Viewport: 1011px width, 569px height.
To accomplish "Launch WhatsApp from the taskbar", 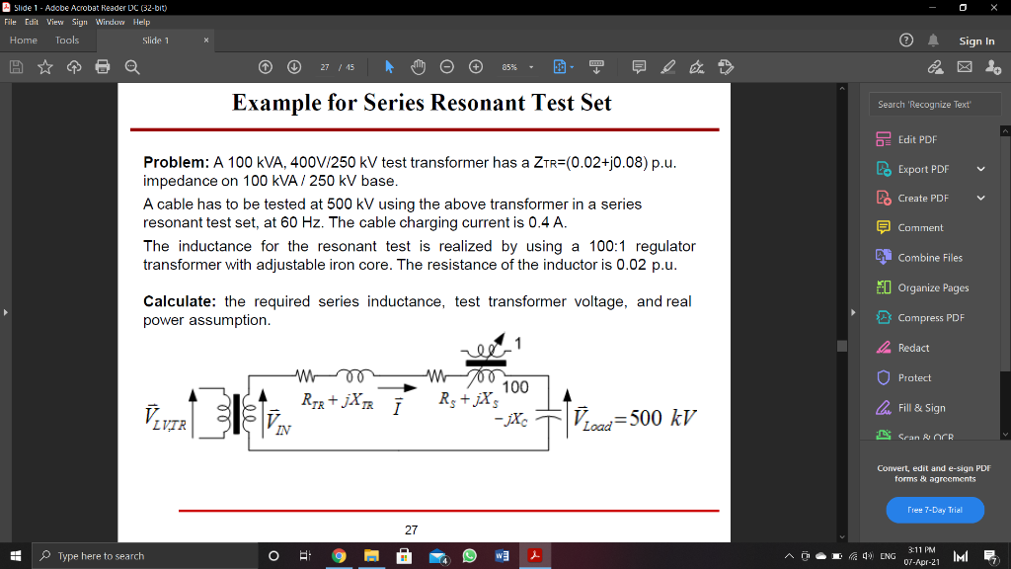I will coord(469,555).
